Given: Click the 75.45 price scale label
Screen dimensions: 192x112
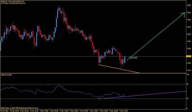Looking at the screenshot, I should point(189,70).
